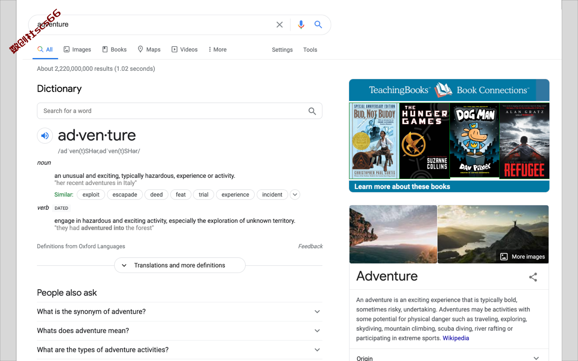
Task: Open the Maps tab
Action: coord(149,50)
